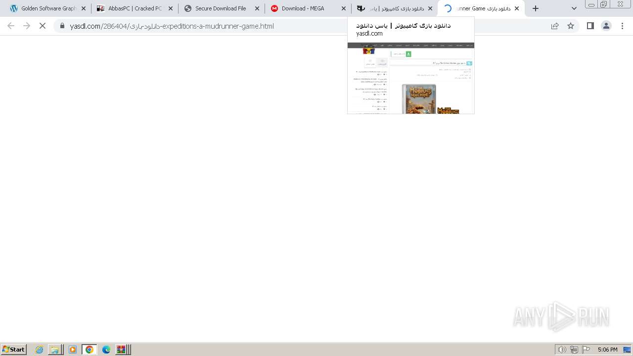Select Chrome in the taskbar
633x356 pixels.
90,350
